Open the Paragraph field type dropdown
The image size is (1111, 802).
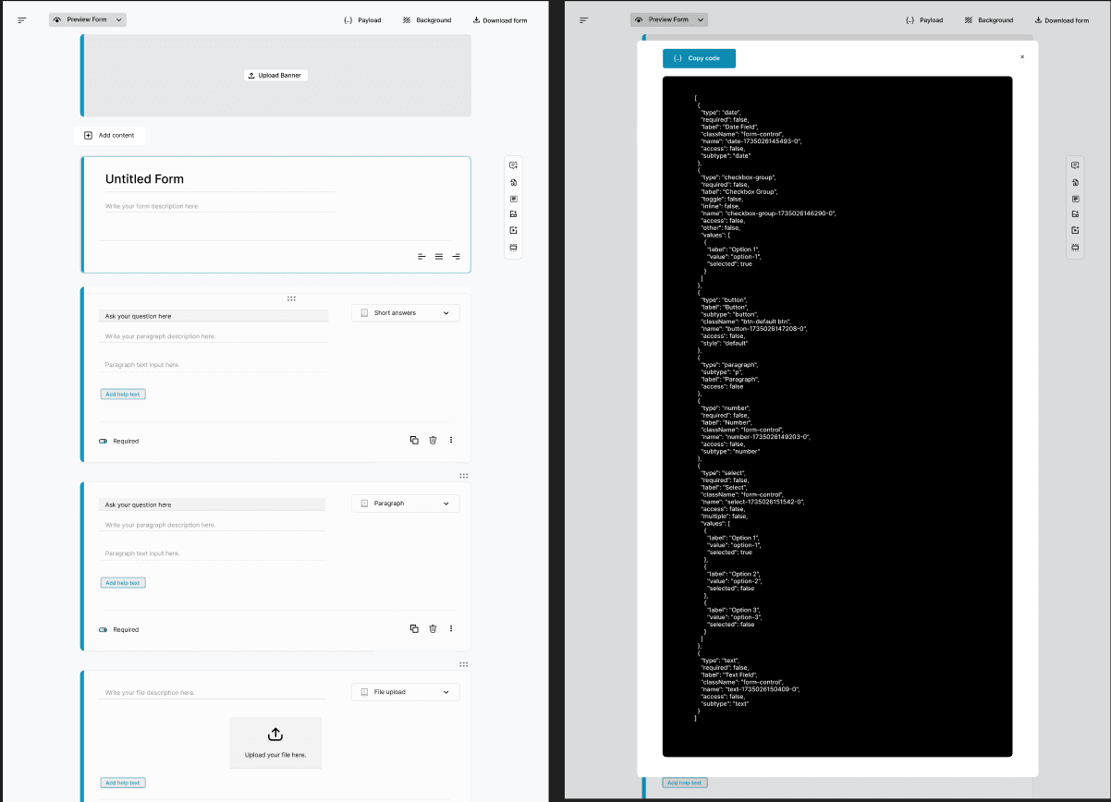click(x=405, y=503)
